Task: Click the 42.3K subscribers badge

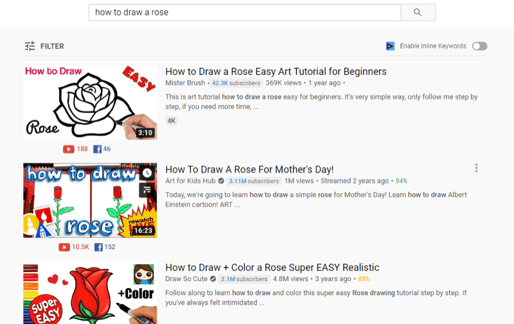Action: pyautogui.click(x=236, y=83)
